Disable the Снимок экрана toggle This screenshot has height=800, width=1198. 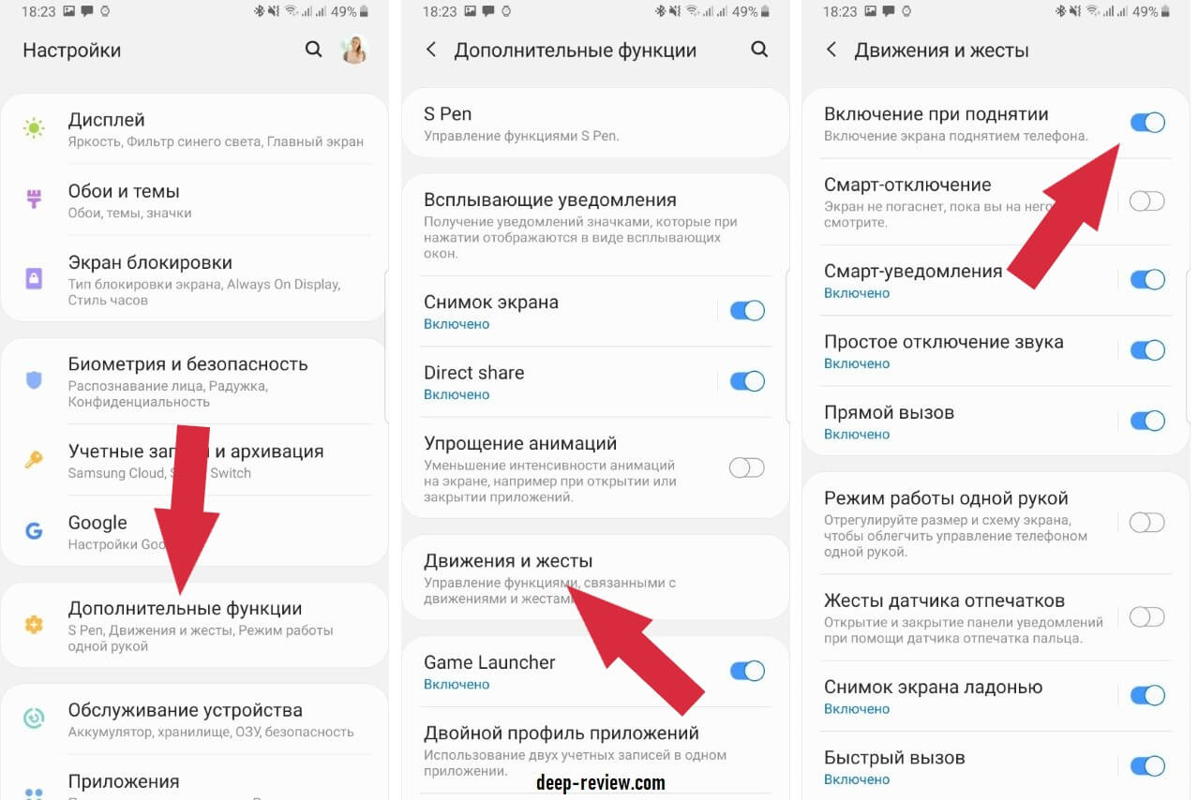747,311
